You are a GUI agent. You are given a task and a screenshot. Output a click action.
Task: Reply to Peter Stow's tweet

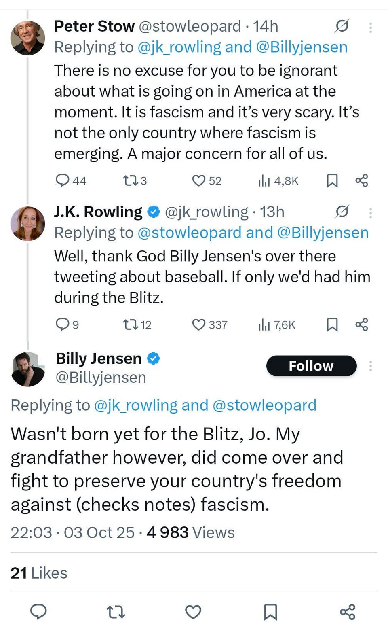click(62, 180)
